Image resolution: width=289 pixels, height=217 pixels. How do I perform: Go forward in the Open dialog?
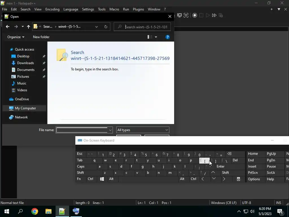pos(16,27)
